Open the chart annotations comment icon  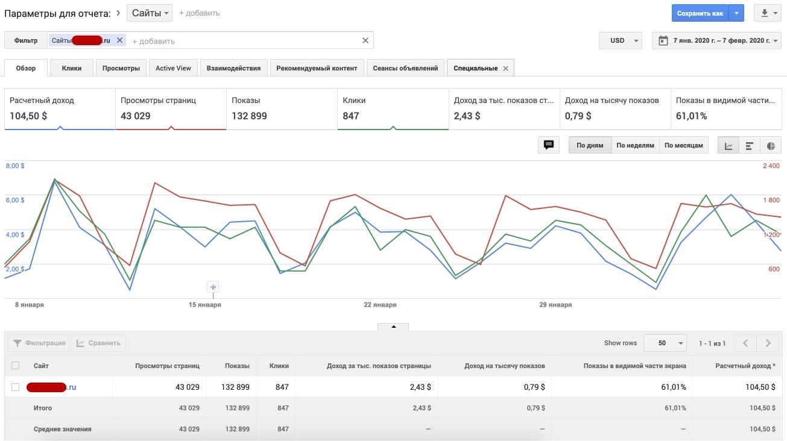click(x=548, y=145)
